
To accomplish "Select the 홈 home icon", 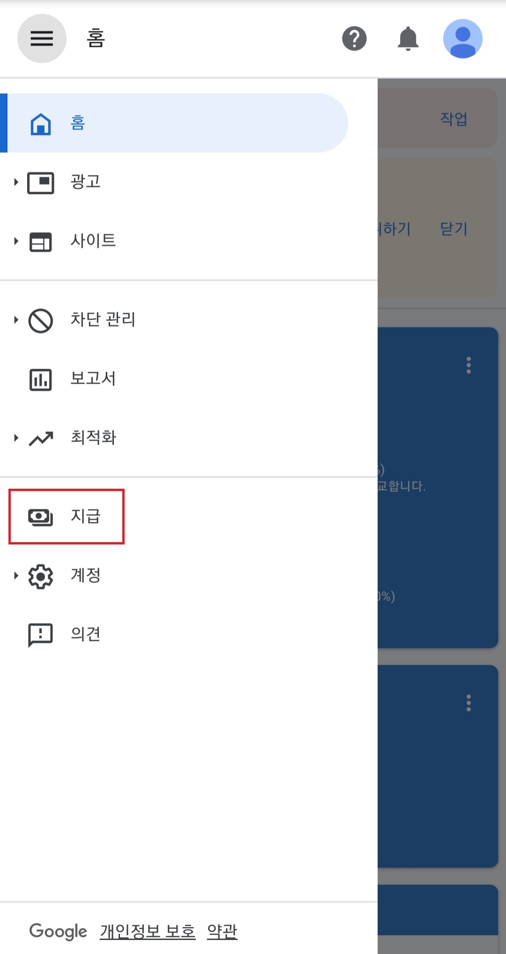I will pyautogui.click(x=41, y=123).
